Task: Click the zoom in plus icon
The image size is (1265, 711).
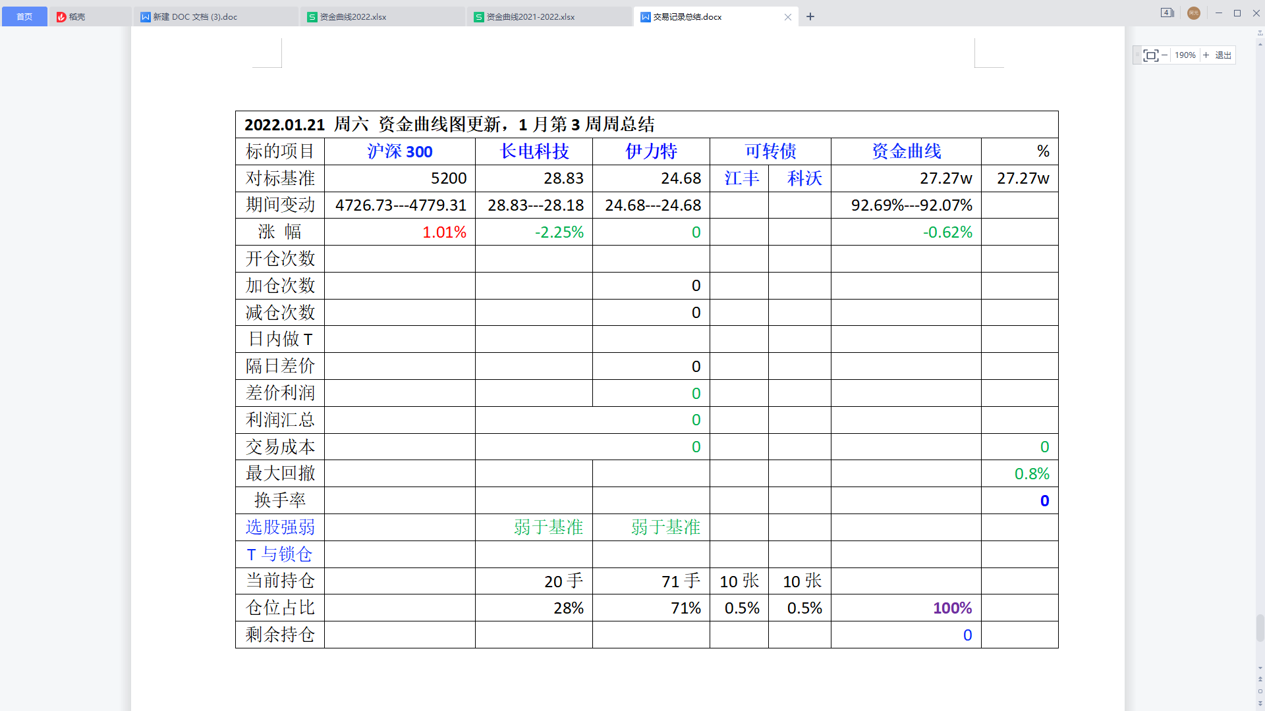Action: [1206, 55]
